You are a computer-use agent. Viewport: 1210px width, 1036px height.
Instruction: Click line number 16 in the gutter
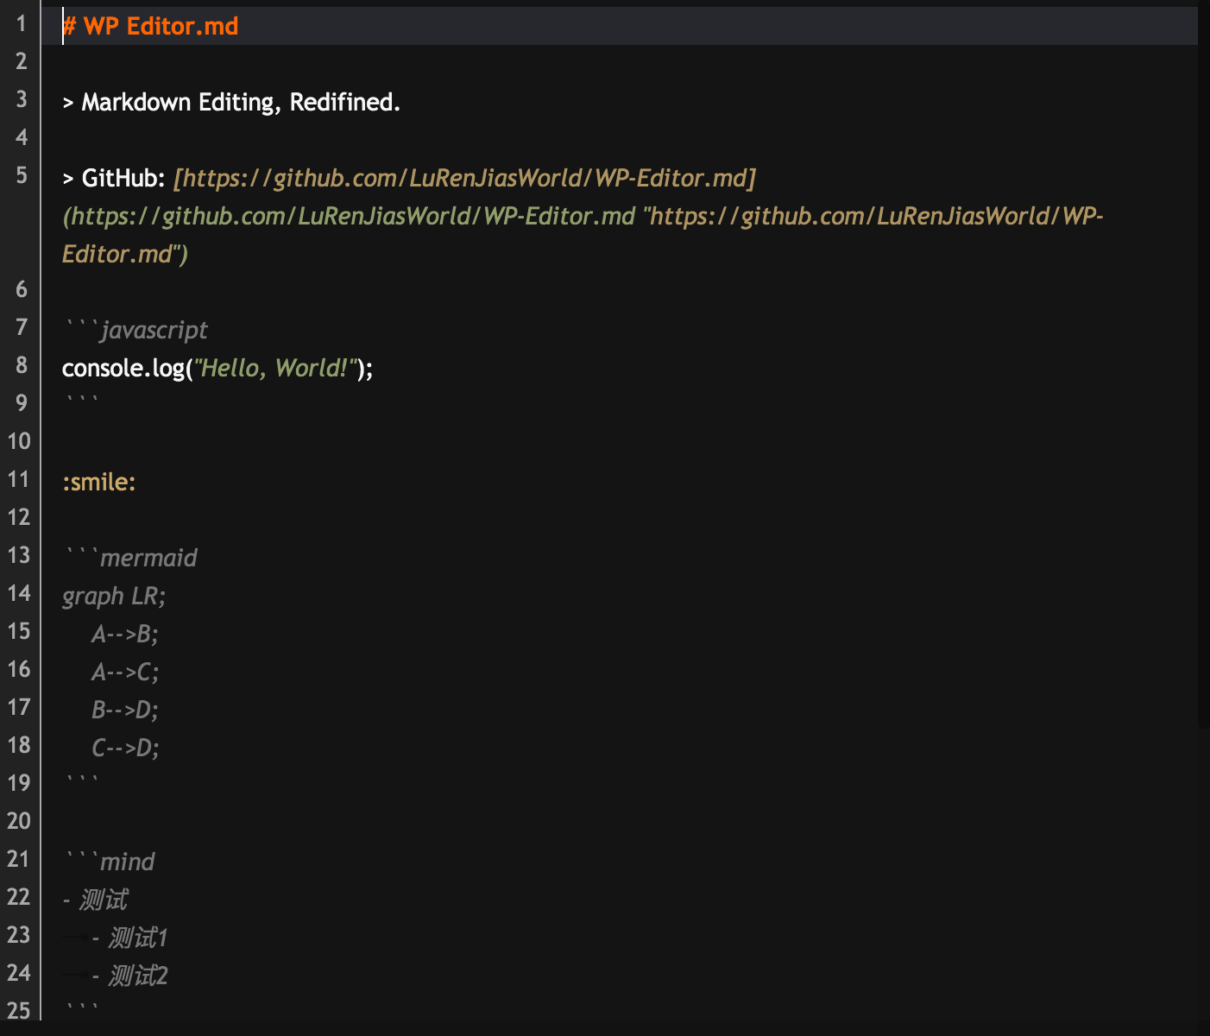click(19, 669)
